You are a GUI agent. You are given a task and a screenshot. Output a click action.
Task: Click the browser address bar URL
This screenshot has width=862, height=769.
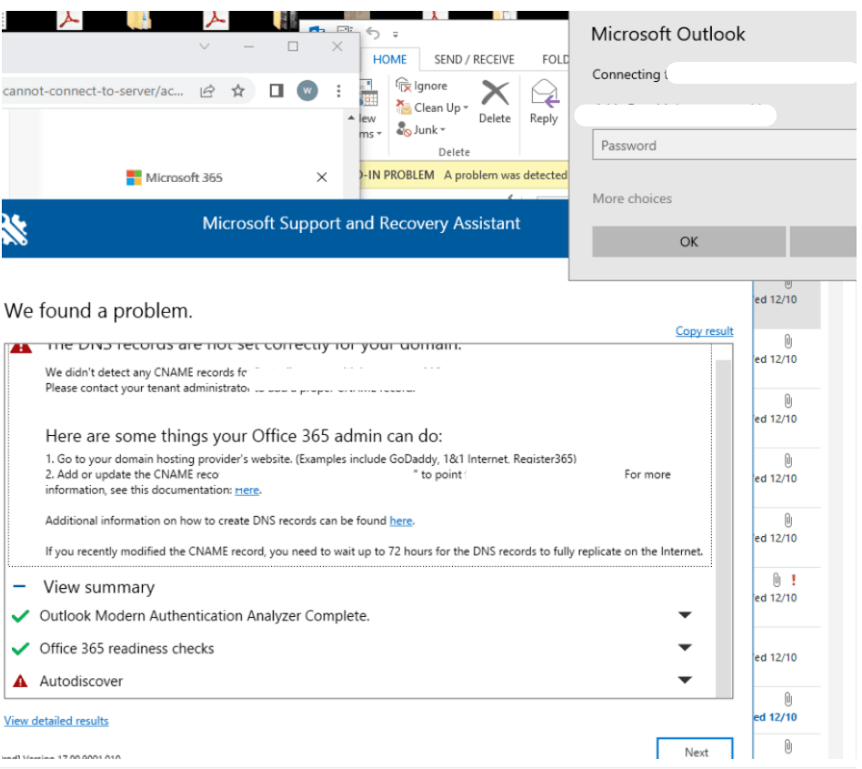coord(93,91)
